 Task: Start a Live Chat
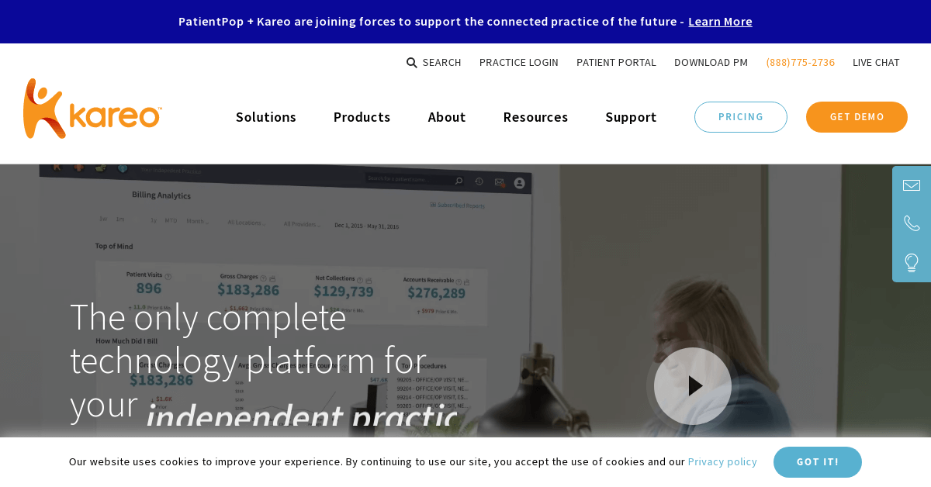(x=876, y=63)
